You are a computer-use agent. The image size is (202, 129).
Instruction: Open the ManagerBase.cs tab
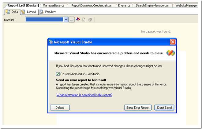tap(54, 6)
